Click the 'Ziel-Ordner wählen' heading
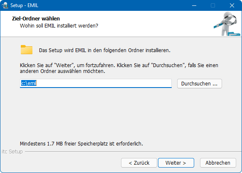This screenshot has height=173, width=242. pyautogui.click(x=36, y=19)
